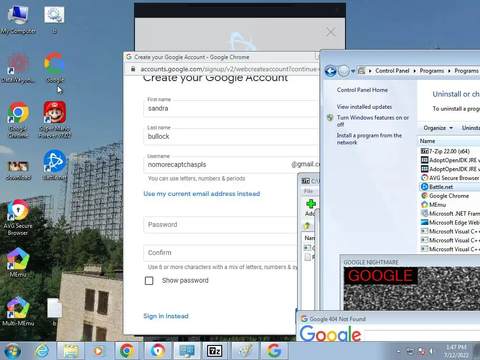The height and width of the screenshot is (360, 480).
Task: Click Control Panel in the breadcrumb
Action: coord(392,71)
